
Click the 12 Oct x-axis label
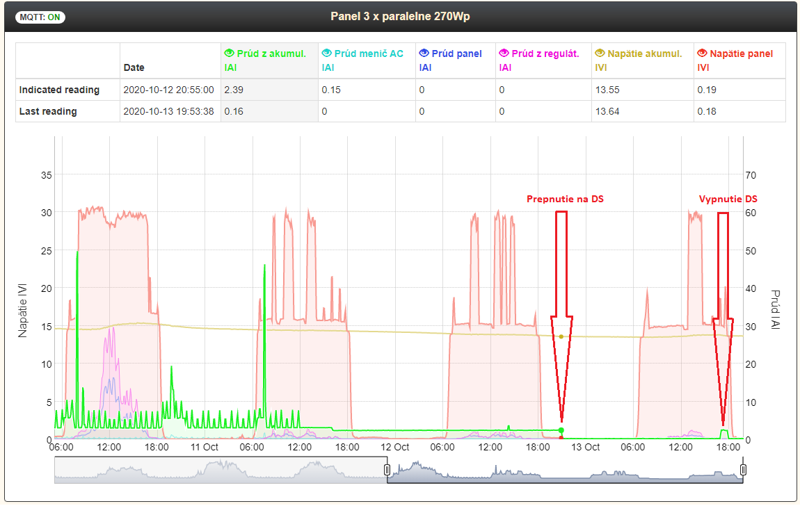point(395,447)
